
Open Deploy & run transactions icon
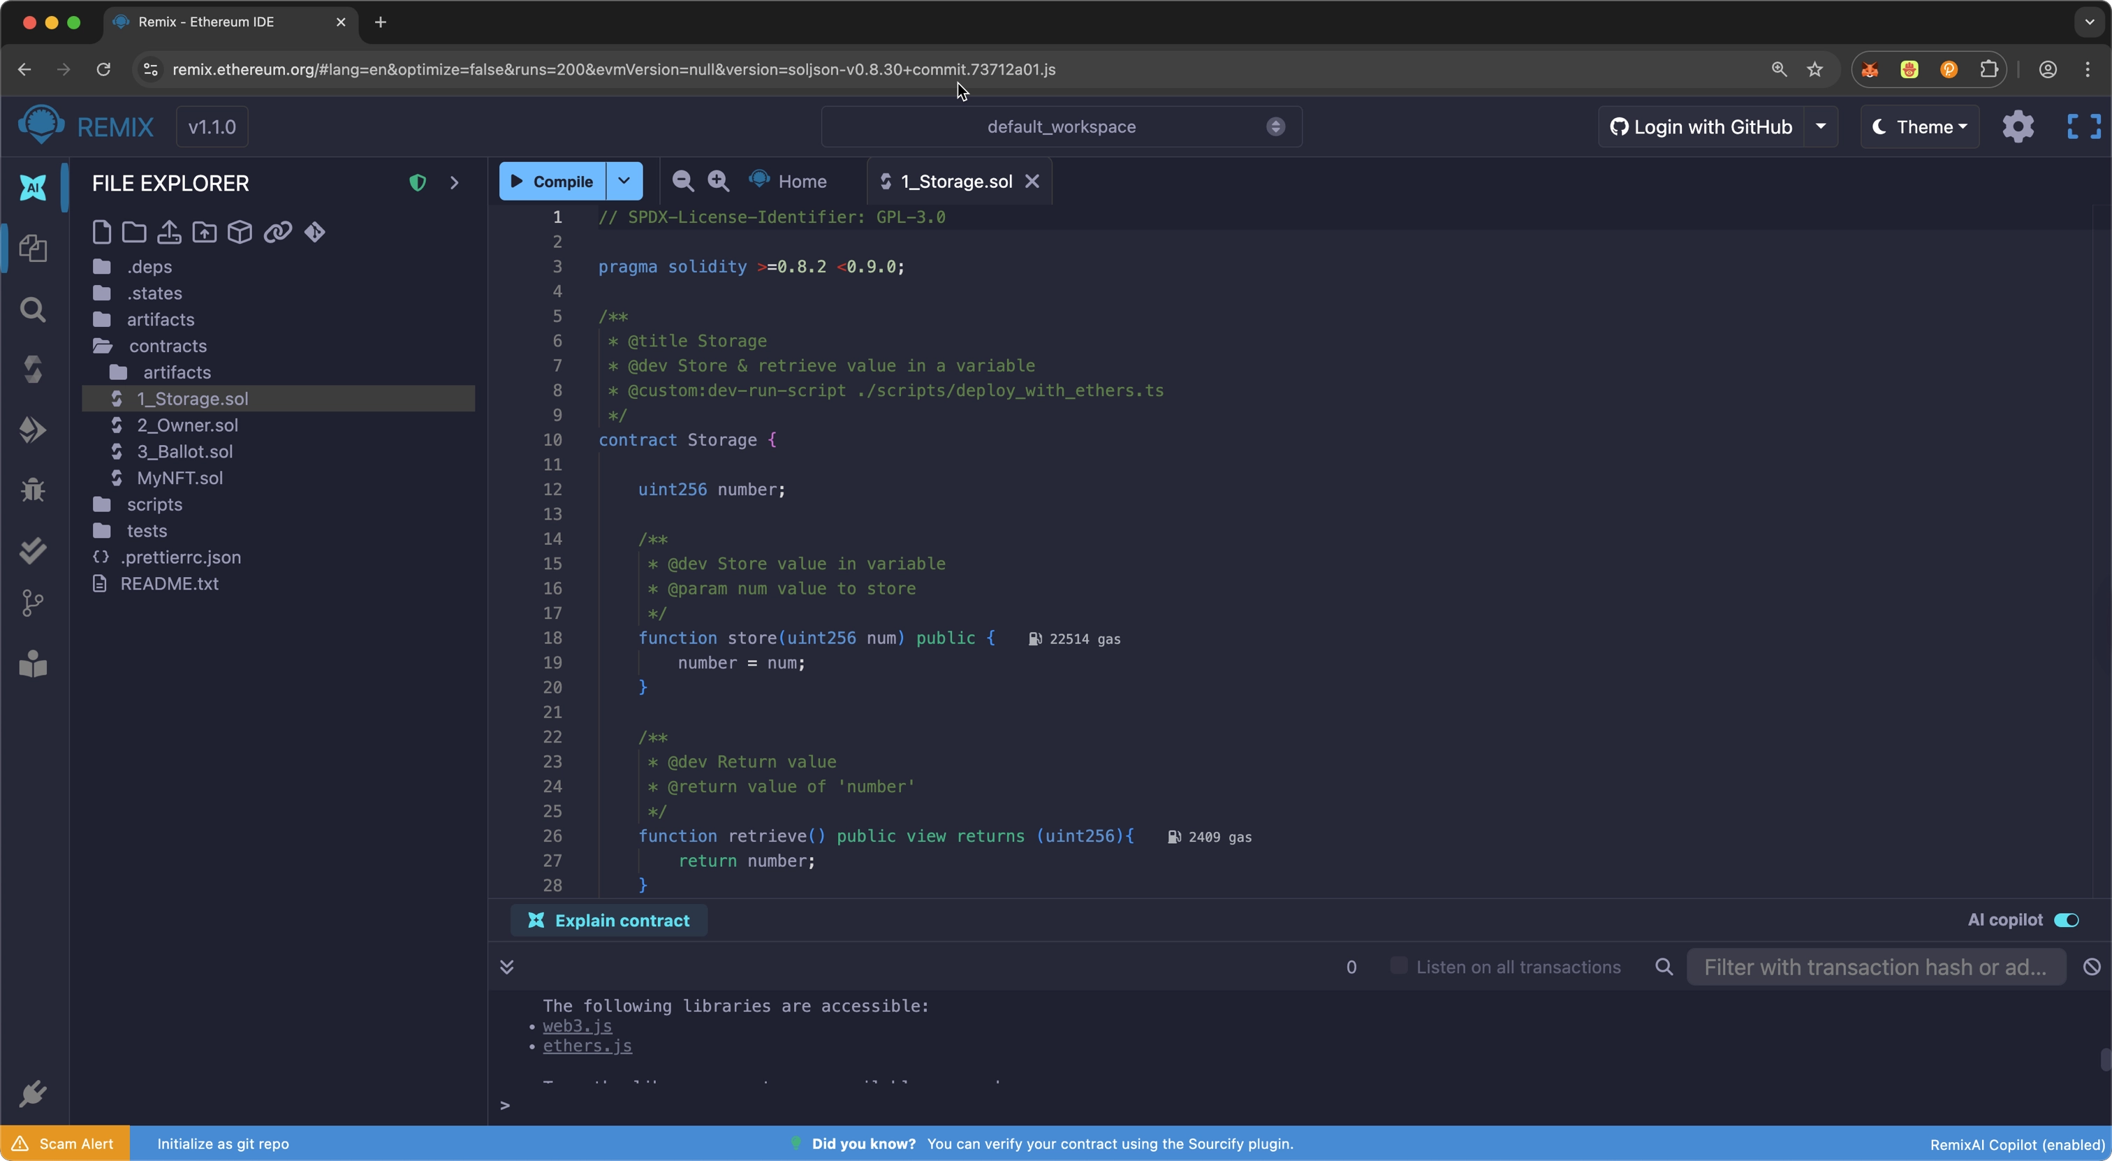click(33, 430)
